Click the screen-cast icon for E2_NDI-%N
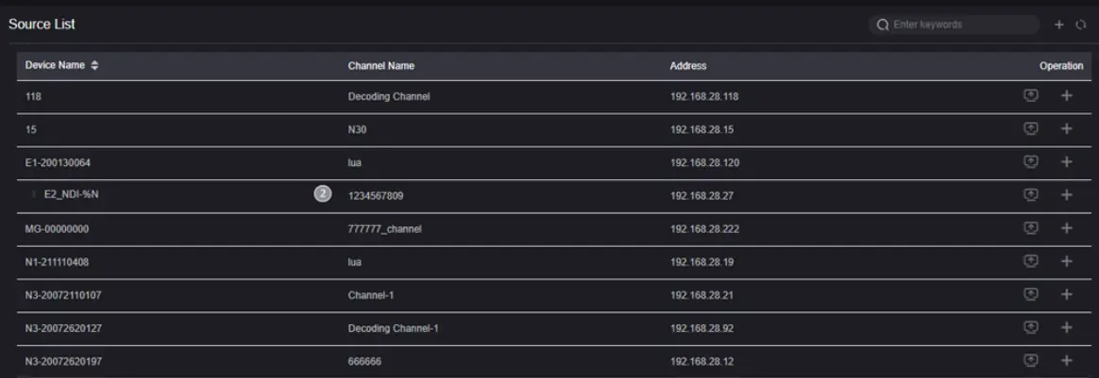This screenshot has width=1099, height=378. click(x=1032, y=195)
